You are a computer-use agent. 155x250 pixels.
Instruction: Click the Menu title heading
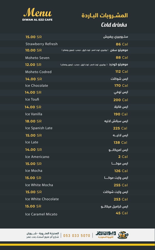(37, 12)
